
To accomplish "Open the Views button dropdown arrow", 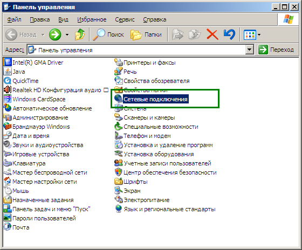I will (259, 35).
